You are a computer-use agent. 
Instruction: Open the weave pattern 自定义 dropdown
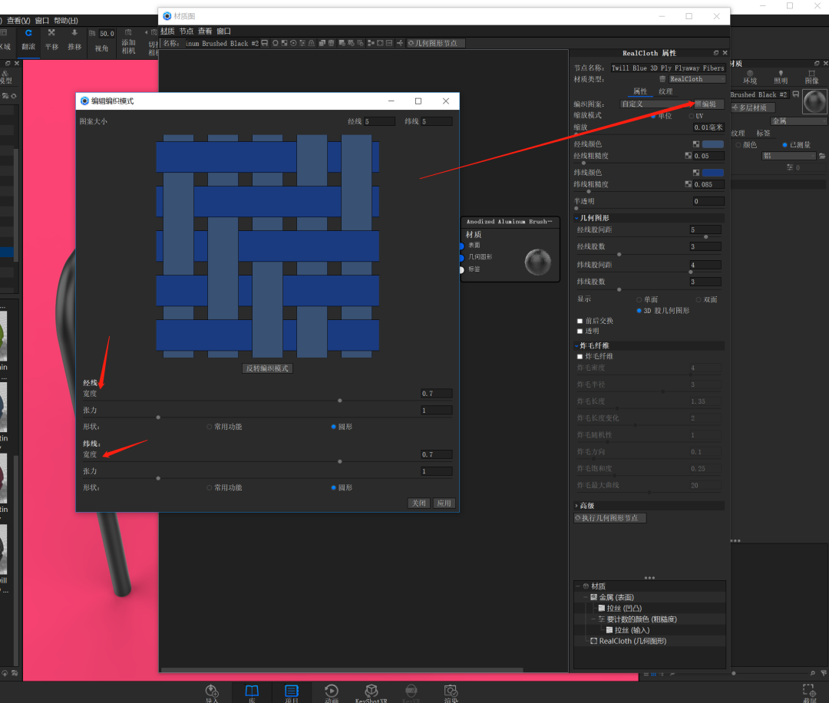pyautogui.click(x=656, y=104)
